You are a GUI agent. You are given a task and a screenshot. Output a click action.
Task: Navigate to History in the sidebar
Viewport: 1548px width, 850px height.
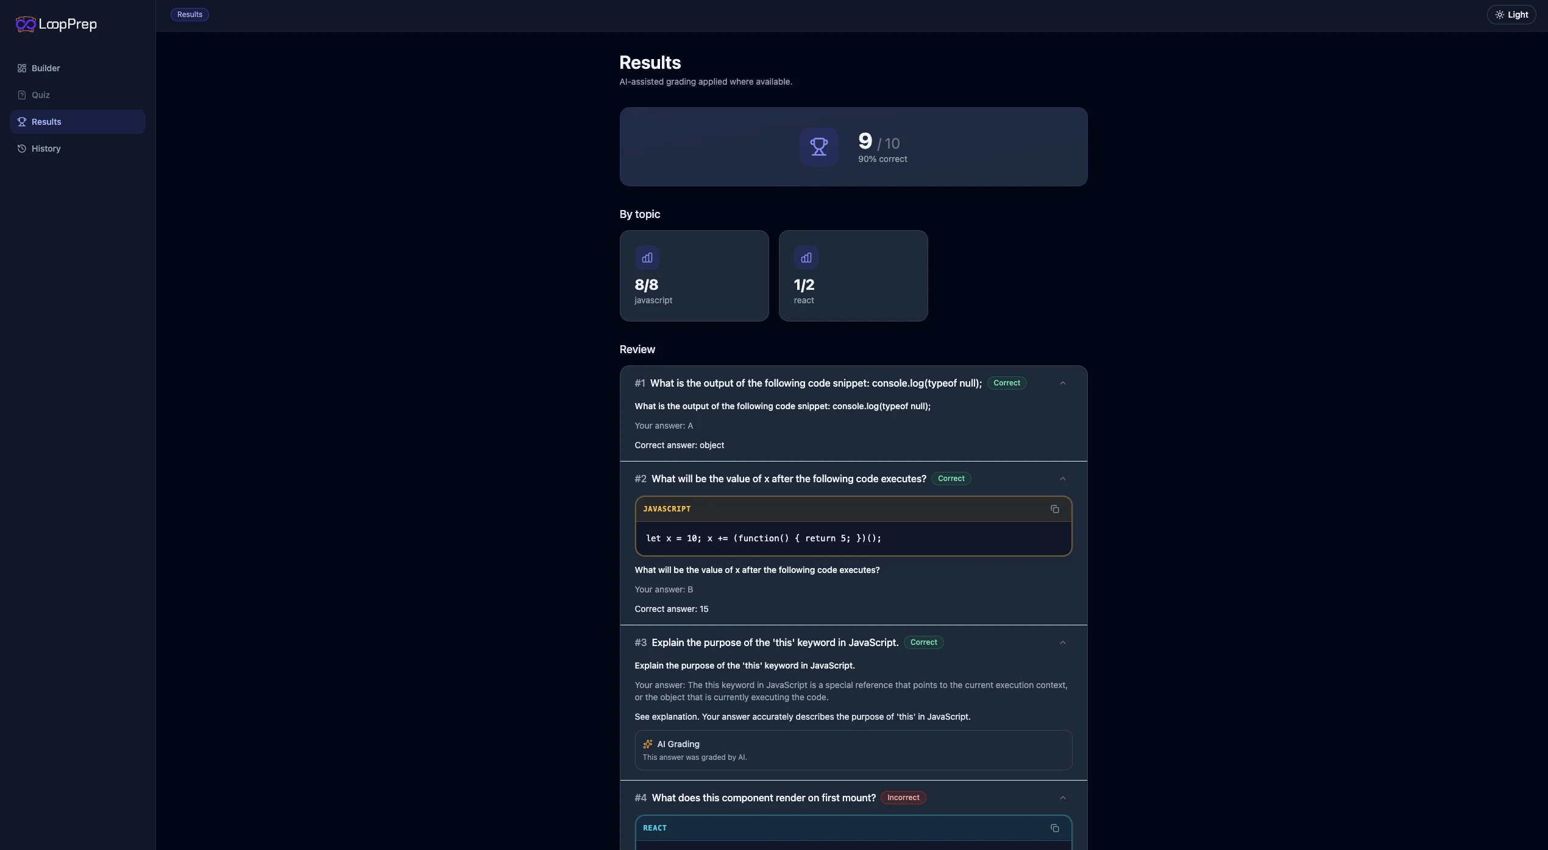point(46,149)
